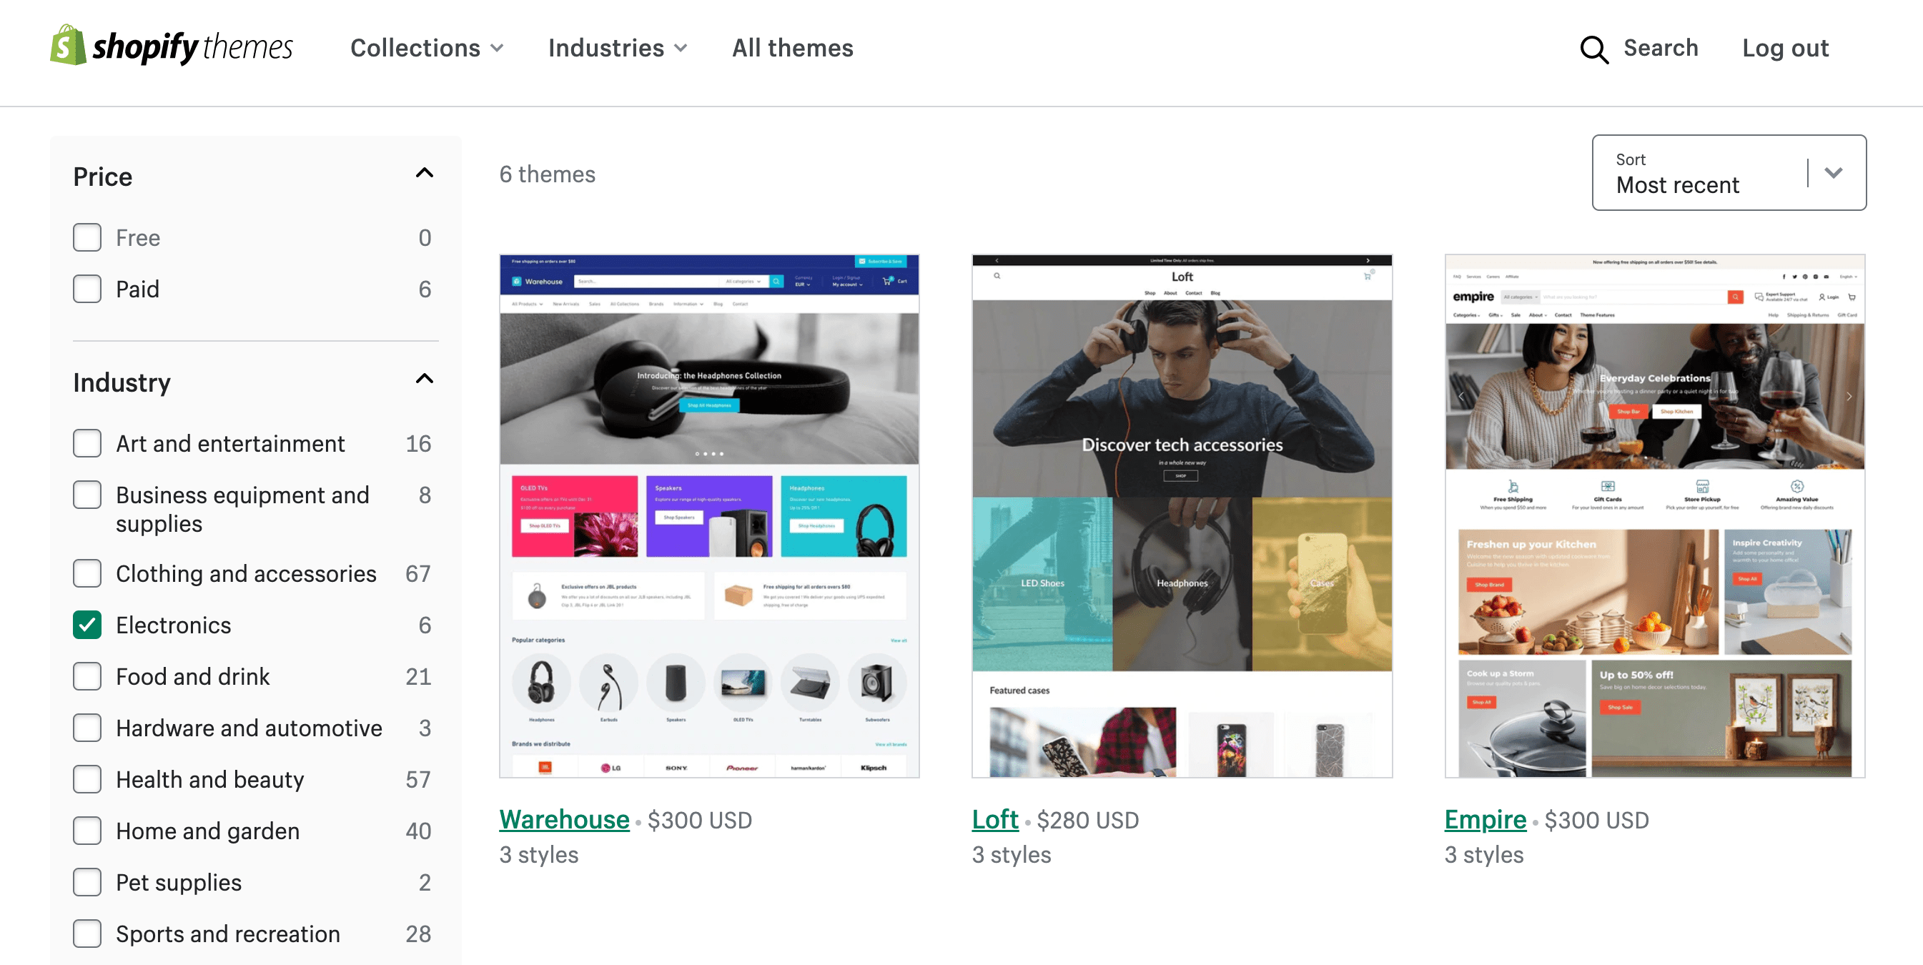Image resolution: width=1923 pixels, height=965 pixels.
Task: Click the Empire theme link
Action: coord(1485,818)
